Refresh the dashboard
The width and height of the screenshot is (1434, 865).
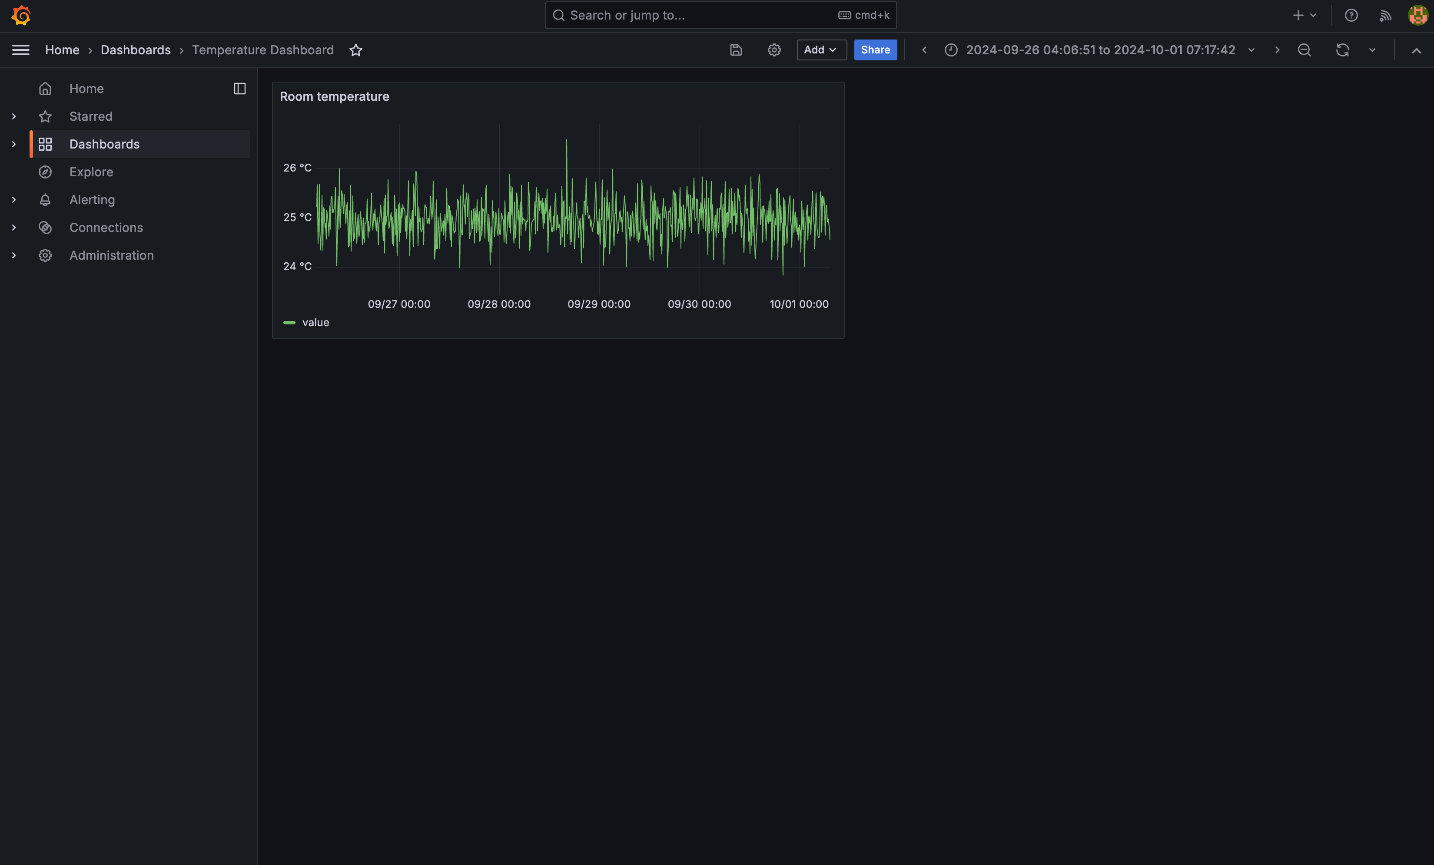click(x=1342, y=50)
